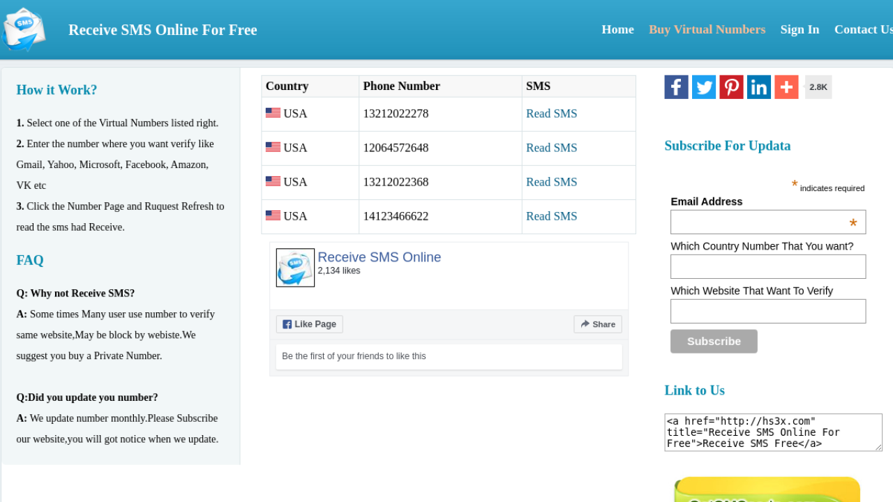Click the US flag beside 14123466622

coord(273,215)
